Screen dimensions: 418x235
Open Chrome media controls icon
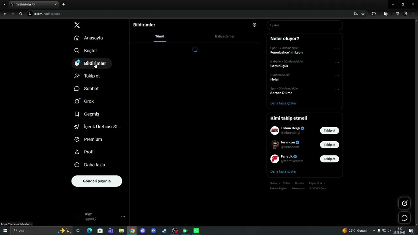pos(397,14)
